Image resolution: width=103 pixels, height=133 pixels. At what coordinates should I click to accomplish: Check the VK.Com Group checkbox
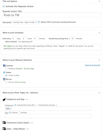tap(6, 82)
